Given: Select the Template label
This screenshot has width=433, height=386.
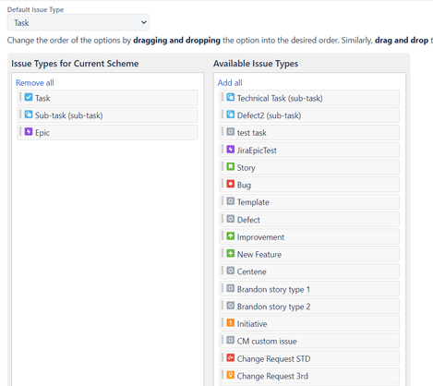Looking at the screenshot, I should [x=253, y=202].
